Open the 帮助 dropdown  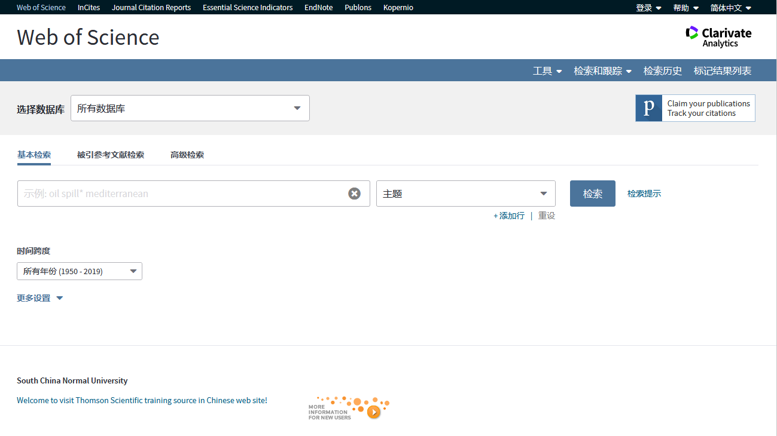point(685,8)
